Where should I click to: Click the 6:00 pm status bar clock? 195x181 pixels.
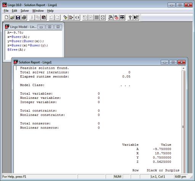pos(181,176)
